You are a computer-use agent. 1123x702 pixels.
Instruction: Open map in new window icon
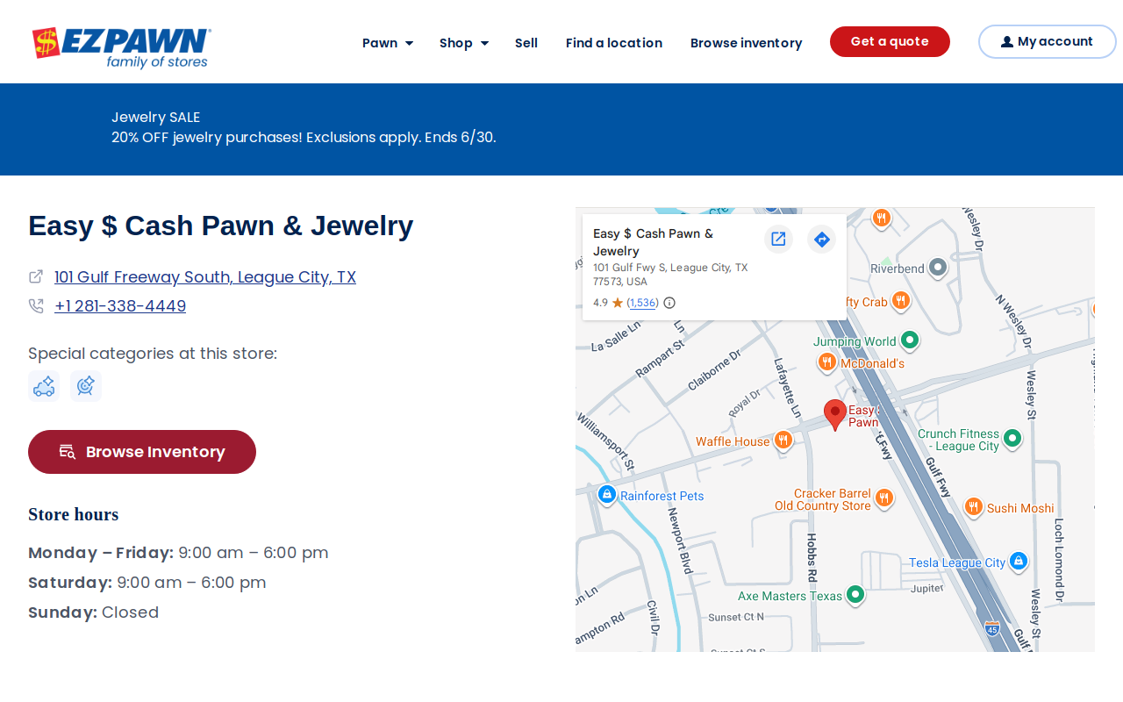[x=778, y=239]
